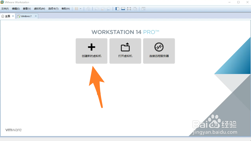Click the take snapshot clock icon
This screenshot has height=141, width=251.
pyautogui.click(x=97, y=9)
